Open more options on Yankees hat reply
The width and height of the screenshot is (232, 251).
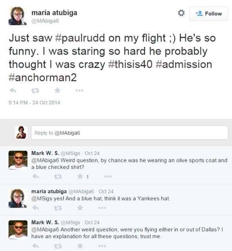[x=102, y=208]
